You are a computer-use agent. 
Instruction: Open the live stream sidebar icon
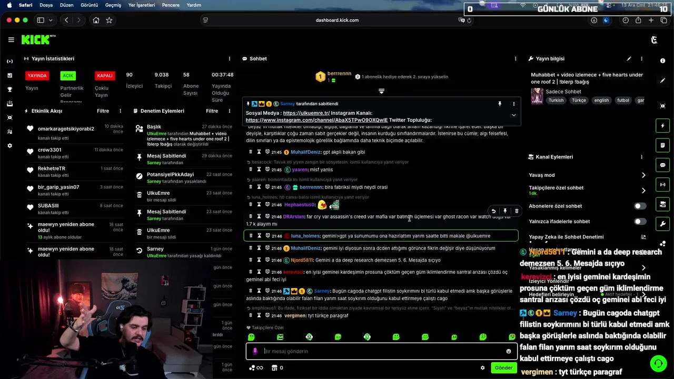pos(9,61)
